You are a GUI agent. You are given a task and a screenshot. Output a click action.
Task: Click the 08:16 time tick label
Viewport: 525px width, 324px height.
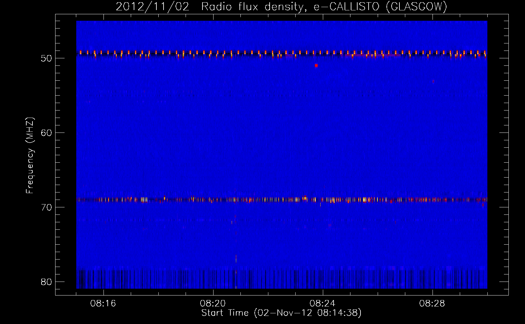103,304
